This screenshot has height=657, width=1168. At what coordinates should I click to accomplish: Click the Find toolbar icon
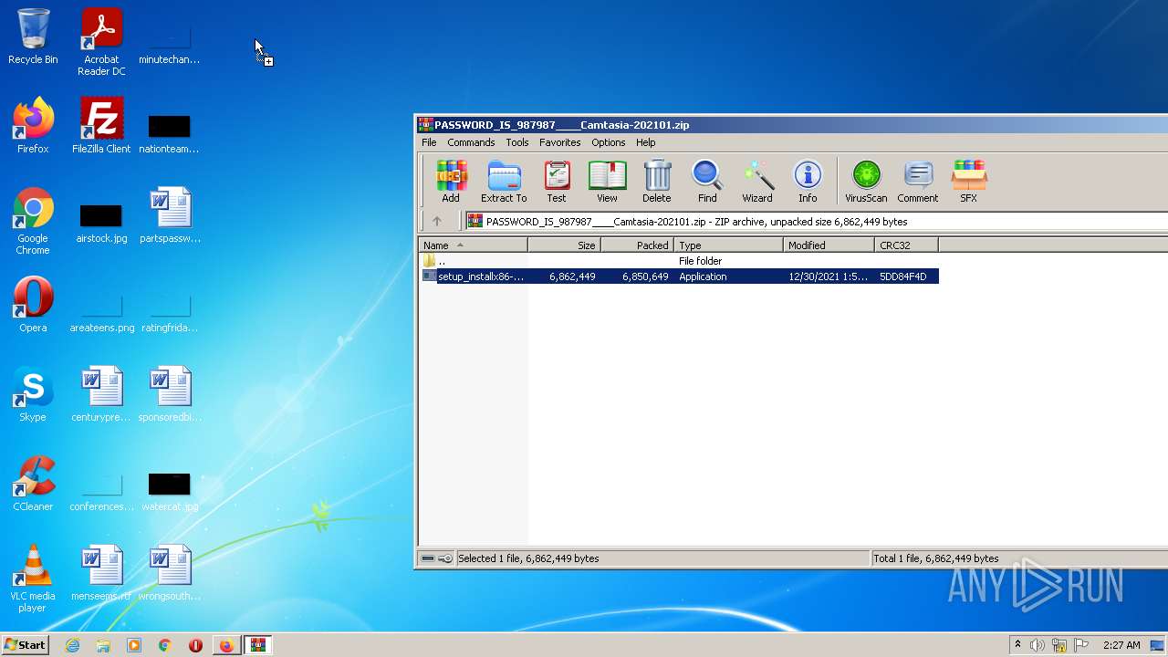707,182
